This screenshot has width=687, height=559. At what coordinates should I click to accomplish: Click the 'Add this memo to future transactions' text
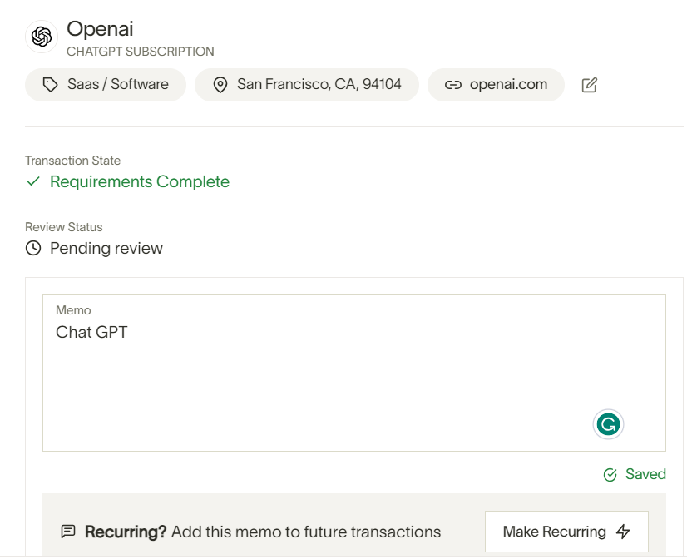click(306, 532)
